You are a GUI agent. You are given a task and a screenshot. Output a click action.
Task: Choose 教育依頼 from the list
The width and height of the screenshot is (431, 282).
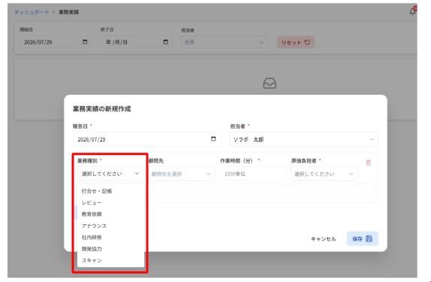pyautogui.click(x=110, y=214)
